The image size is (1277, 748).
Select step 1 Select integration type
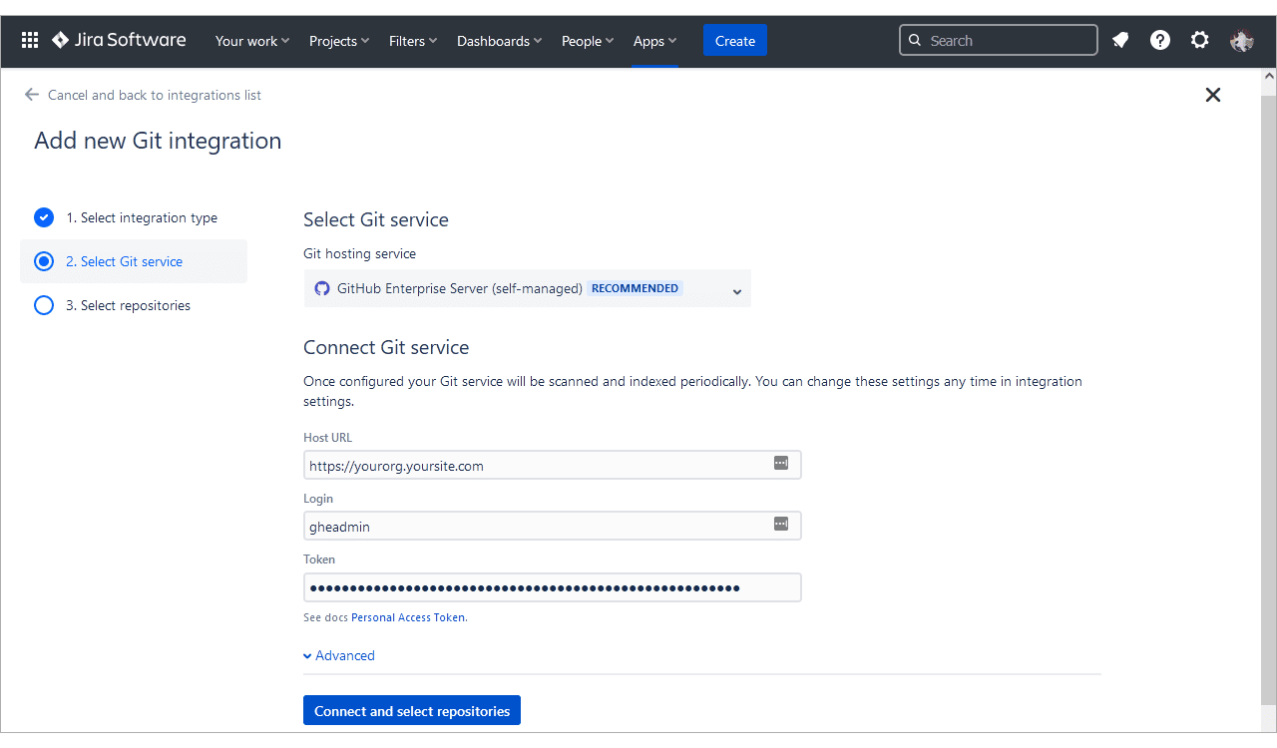(x=141, y=217)
